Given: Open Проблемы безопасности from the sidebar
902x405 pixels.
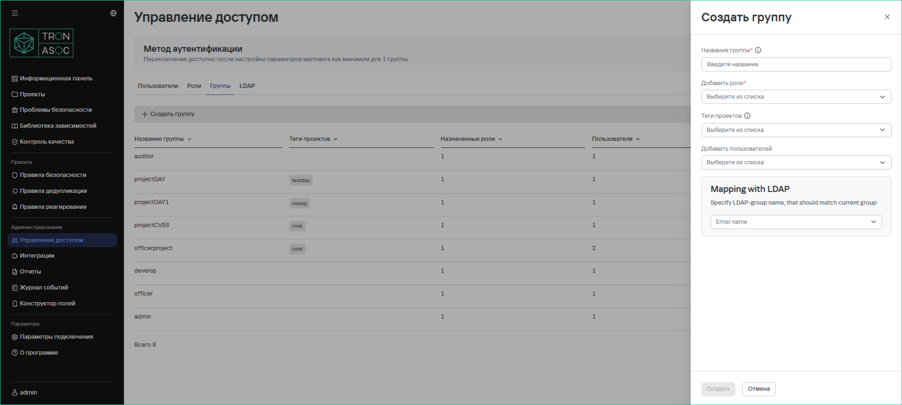Looking at the screenshot, I should [x=55, y=110].
